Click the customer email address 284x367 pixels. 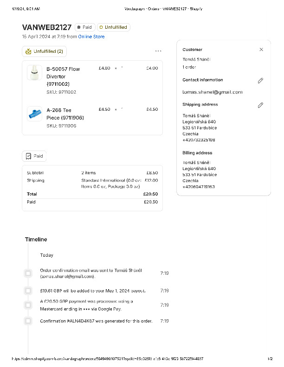pos(212,92)
